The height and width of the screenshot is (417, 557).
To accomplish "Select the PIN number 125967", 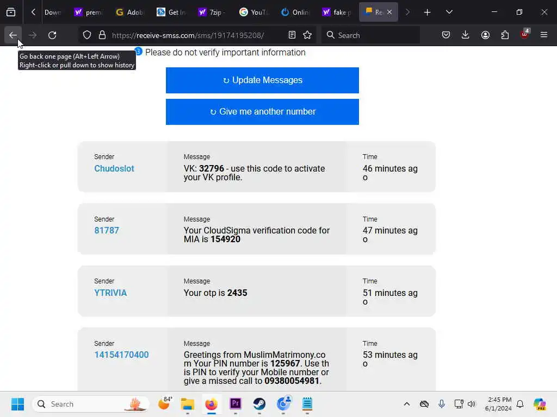I will [285, 363].
